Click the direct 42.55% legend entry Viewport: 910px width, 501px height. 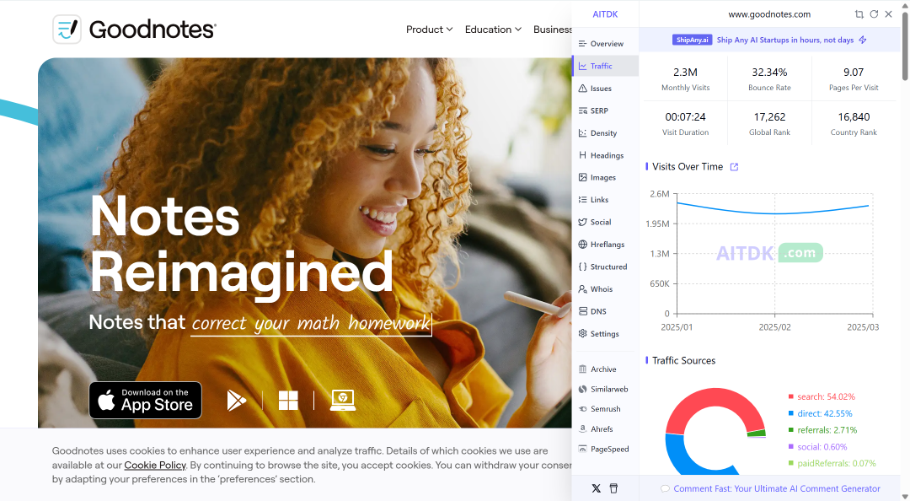point(820,413)
